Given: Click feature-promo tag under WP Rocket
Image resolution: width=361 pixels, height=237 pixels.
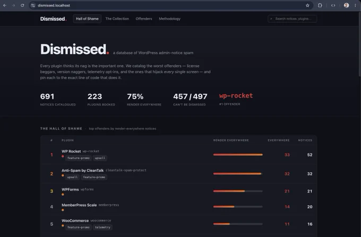Looking at the screenshot, I should click(78, 158).
